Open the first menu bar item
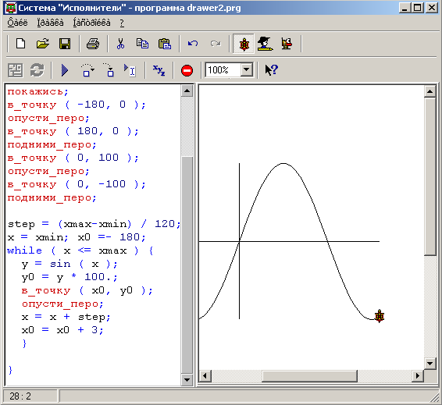 pyautogui.click(x=17, y=23)
